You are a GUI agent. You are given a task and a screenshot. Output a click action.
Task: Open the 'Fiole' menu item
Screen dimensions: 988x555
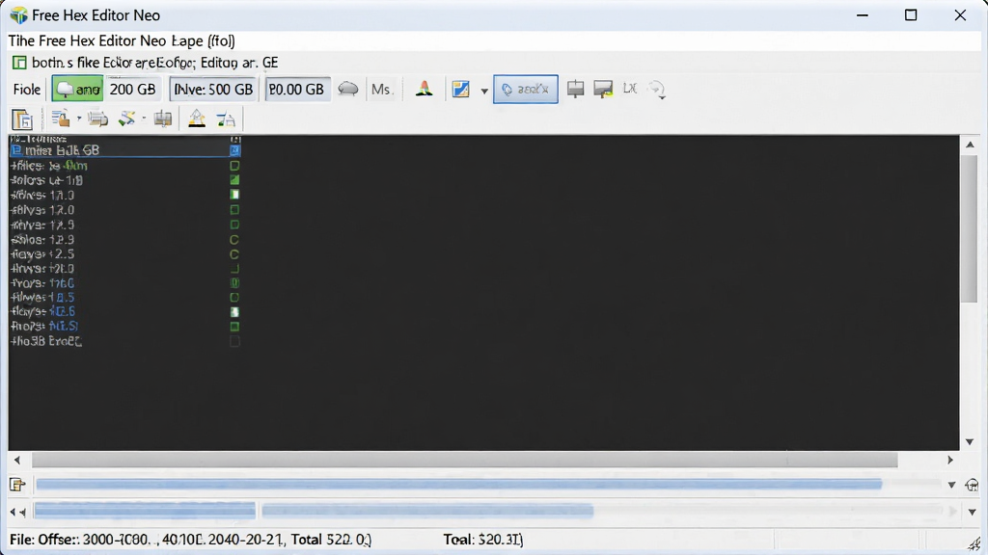27,90
